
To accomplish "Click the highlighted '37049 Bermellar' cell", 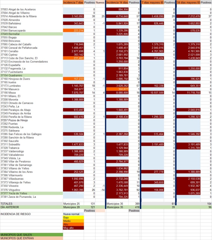I will point(31,34).
